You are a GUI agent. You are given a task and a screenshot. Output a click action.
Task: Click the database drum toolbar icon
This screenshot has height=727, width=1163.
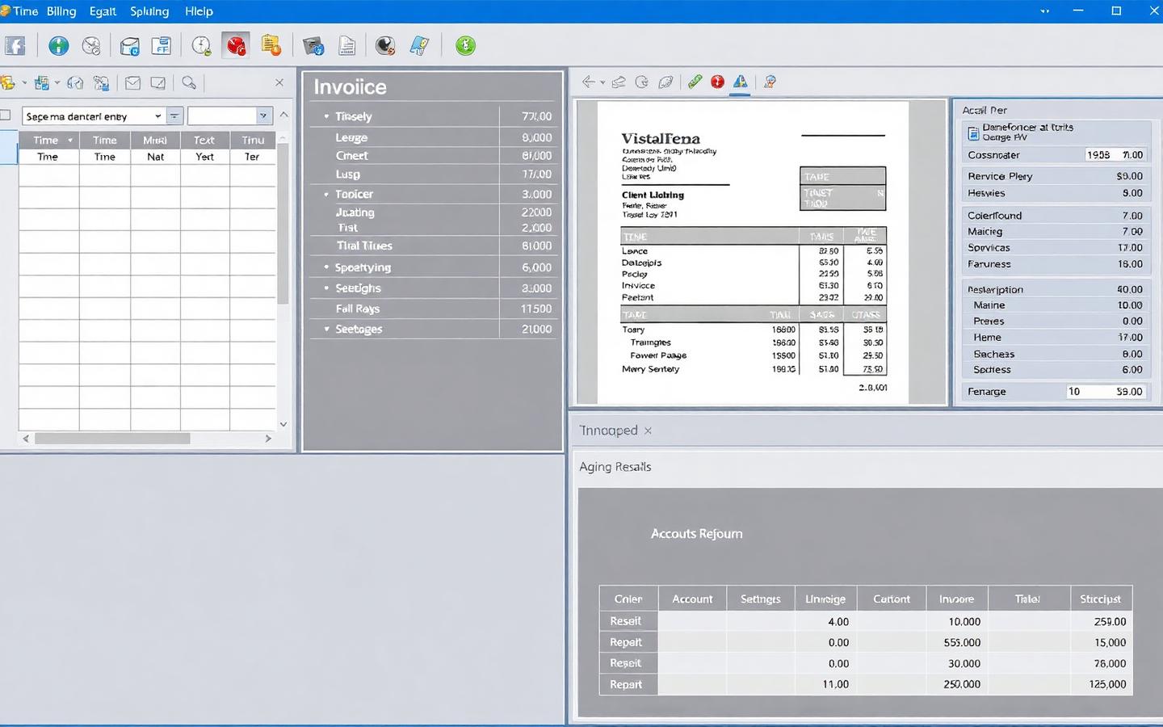129,46
